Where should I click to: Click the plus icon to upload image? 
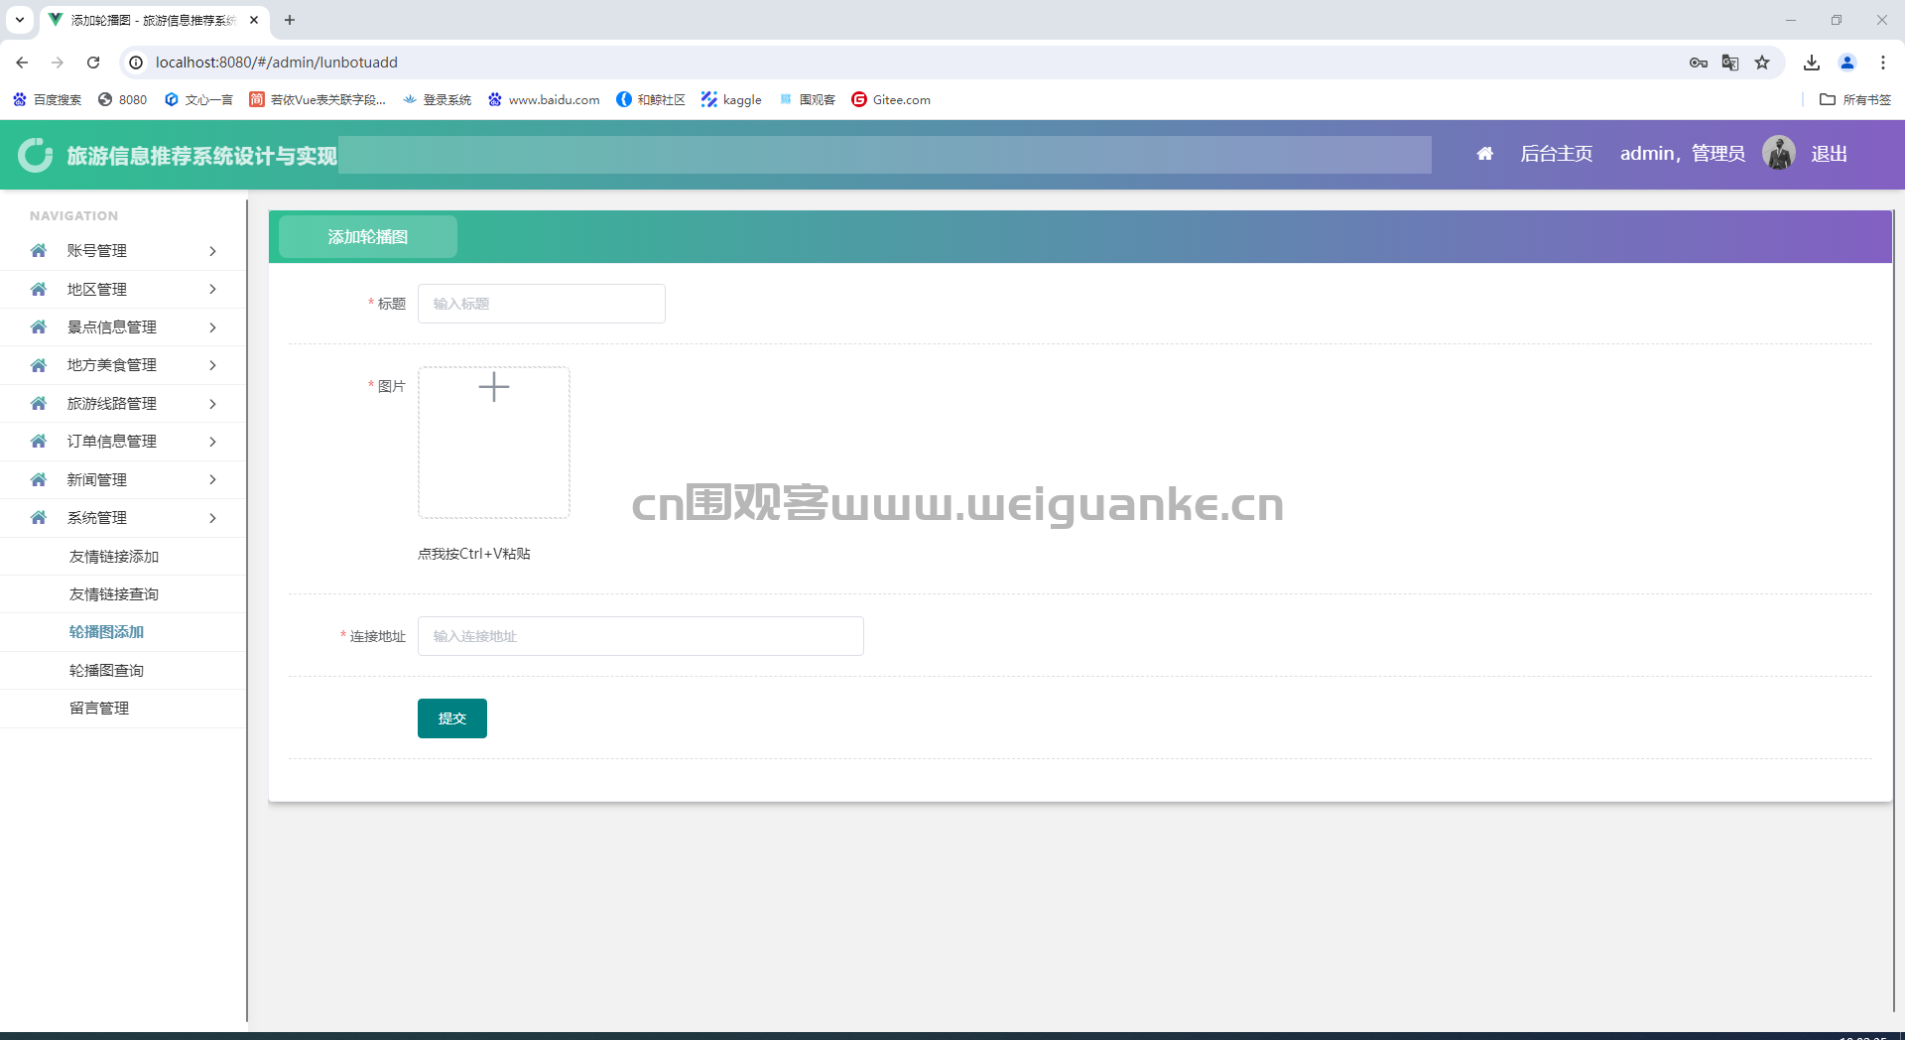point(493,387)
